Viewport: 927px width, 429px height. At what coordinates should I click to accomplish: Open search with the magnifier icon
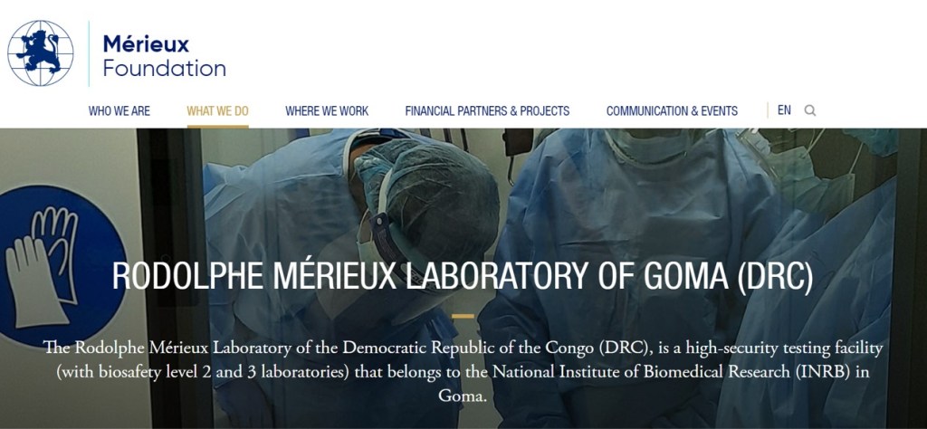810,110
